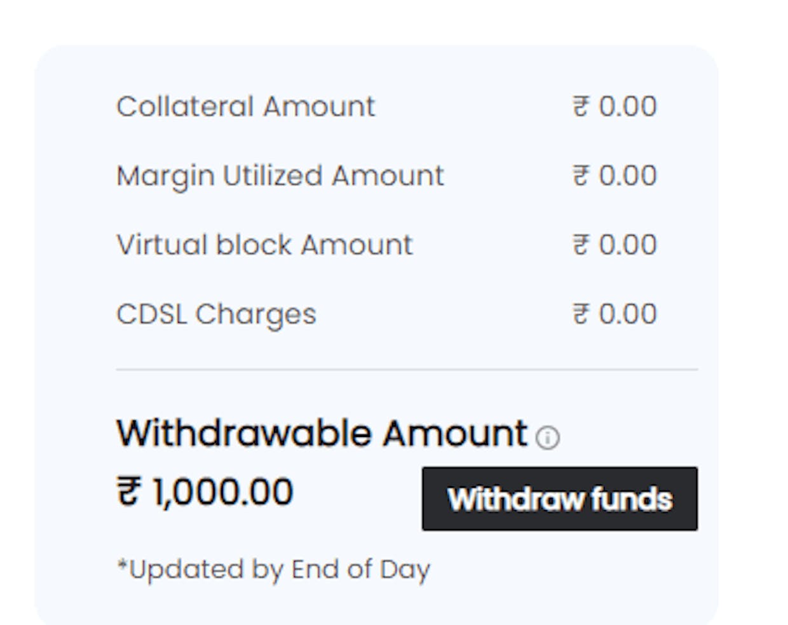Click the Updated by End of Day note

tap(273, 570)
